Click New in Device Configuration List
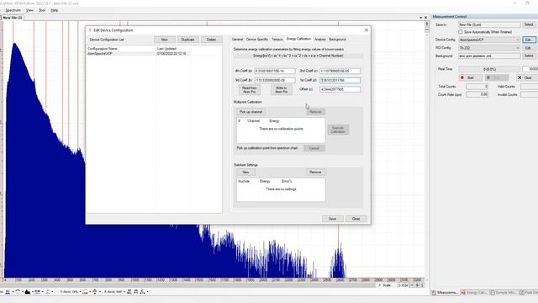Viewport: 538px width, 303px height. (x=165, y=40)
